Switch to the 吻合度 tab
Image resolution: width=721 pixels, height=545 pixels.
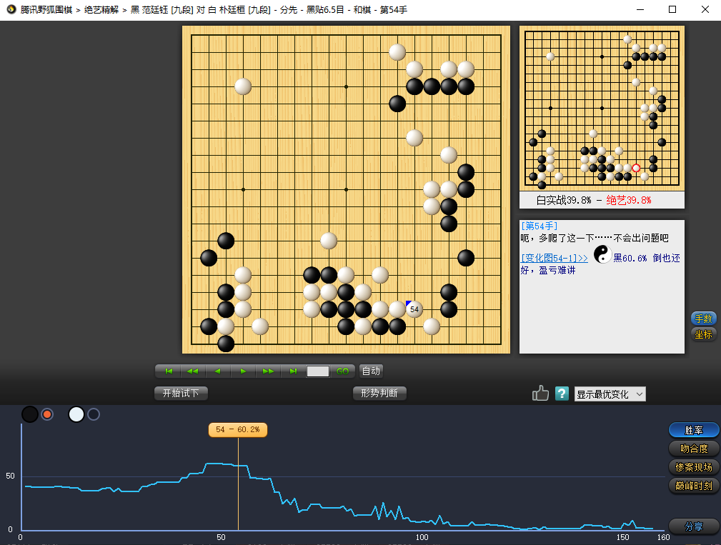tap(694, 449)
